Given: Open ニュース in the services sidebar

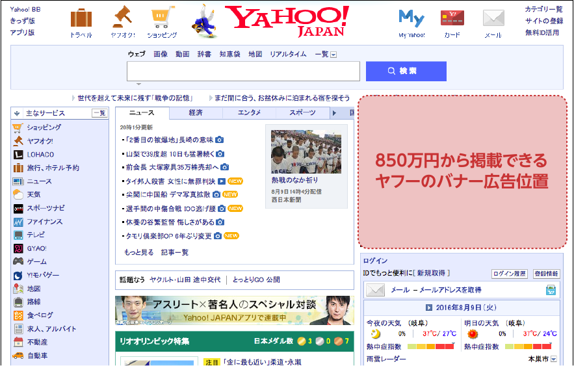Looking at the screenshot, I should coord(39,181).
